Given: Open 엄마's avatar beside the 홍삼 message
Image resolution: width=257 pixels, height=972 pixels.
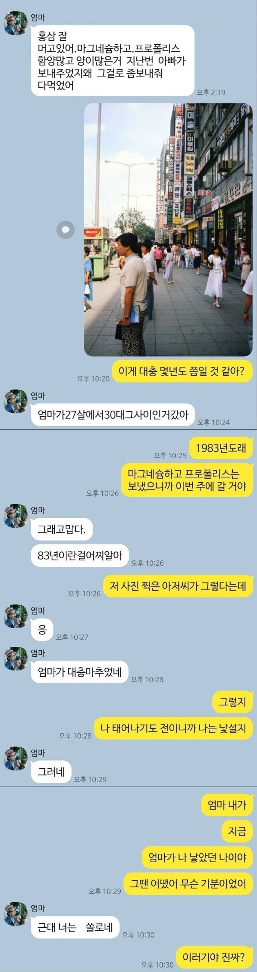Looking at the screenshot, I should coord(16,23).
